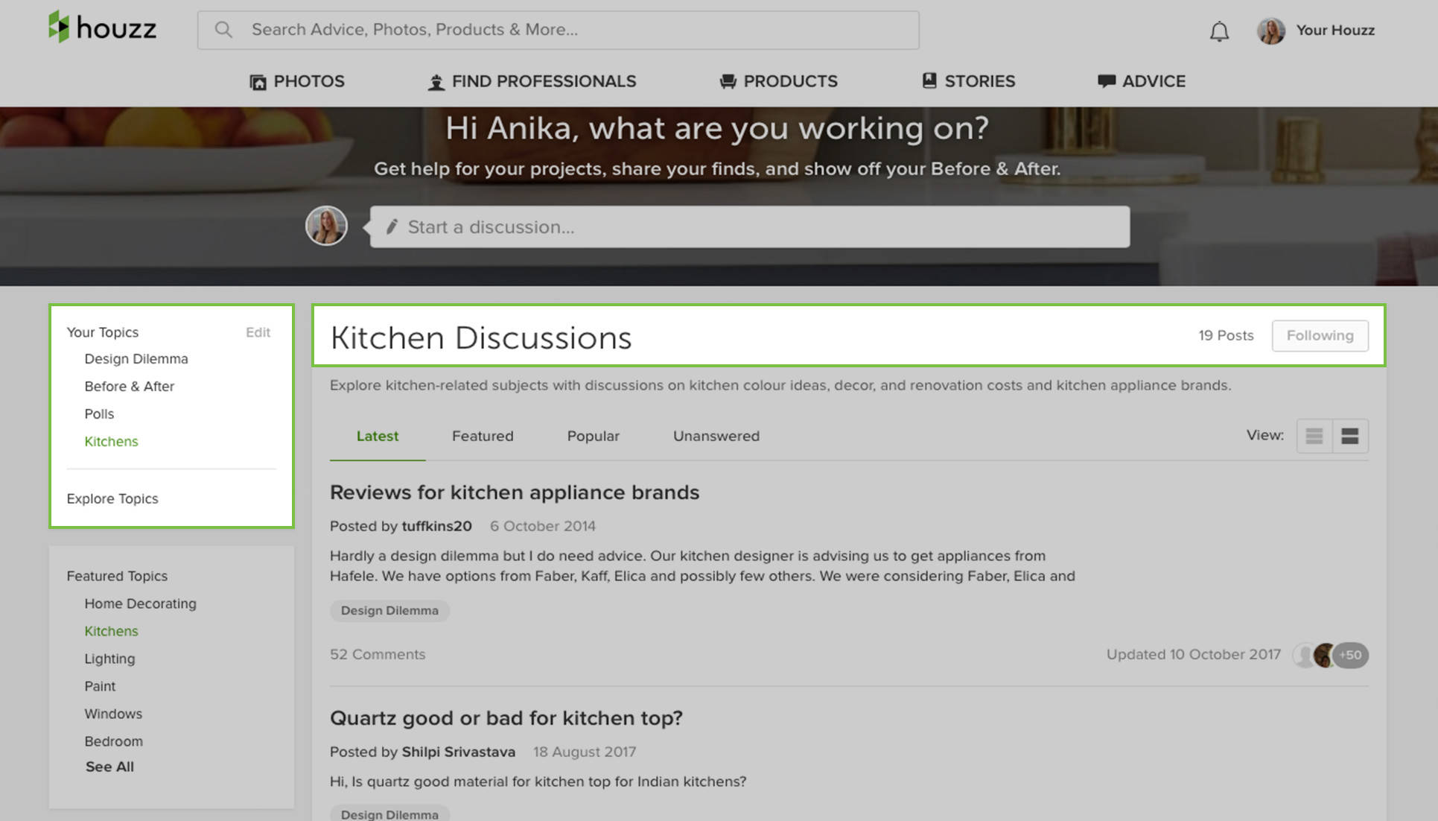Select the Lighting featured topic

109,659
